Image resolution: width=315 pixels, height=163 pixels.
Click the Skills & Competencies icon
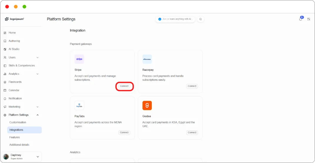pos(5,65)
